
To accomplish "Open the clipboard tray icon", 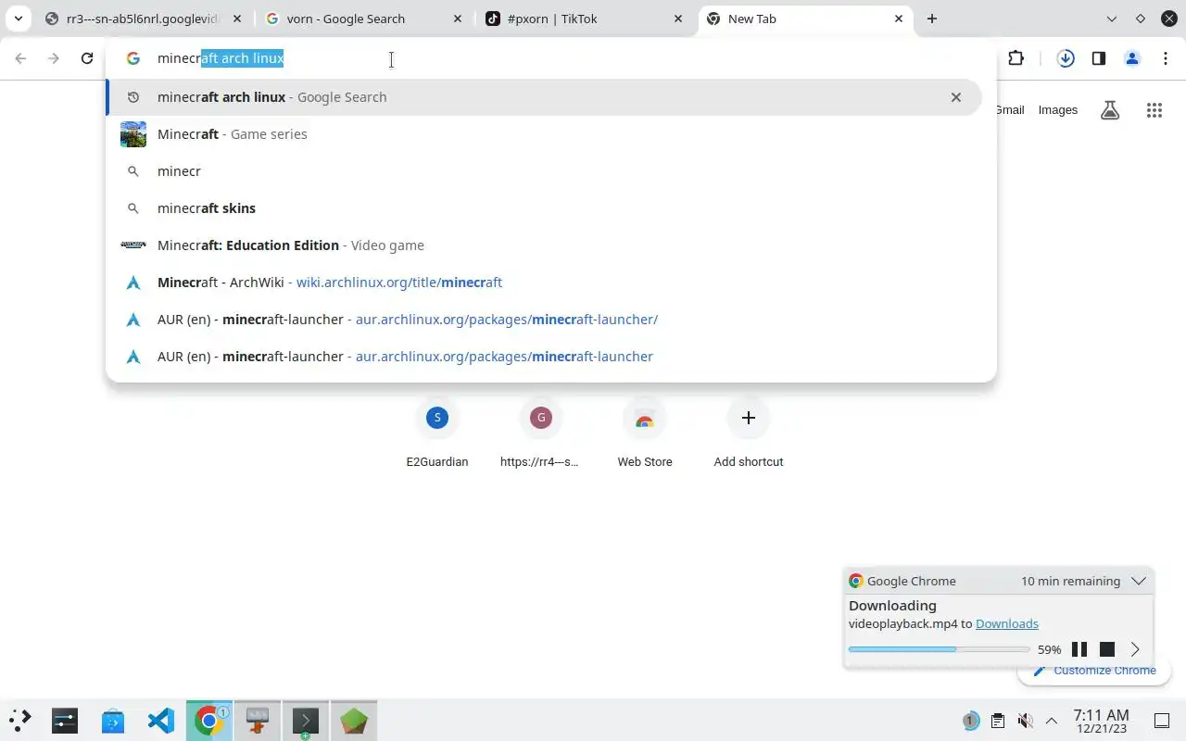I will pyautogui.click(x=998, y=721).
